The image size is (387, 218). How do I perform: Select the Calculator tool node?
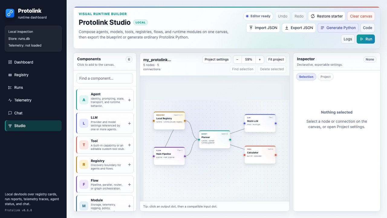260,155
